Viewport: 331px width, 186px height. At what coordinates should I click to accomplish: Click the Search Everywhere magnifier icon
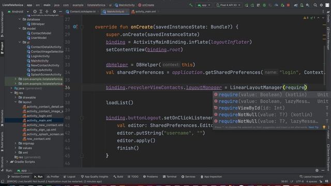pos(315,5)
